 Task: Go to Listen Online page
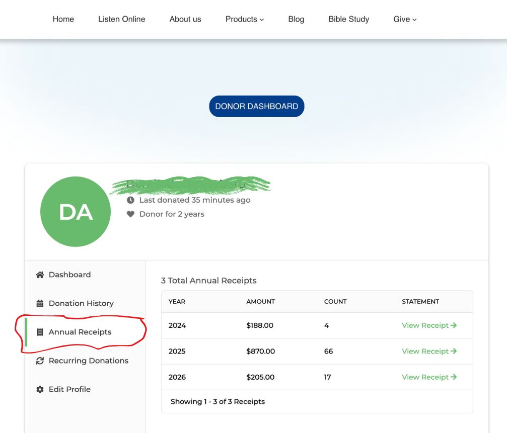122,19
